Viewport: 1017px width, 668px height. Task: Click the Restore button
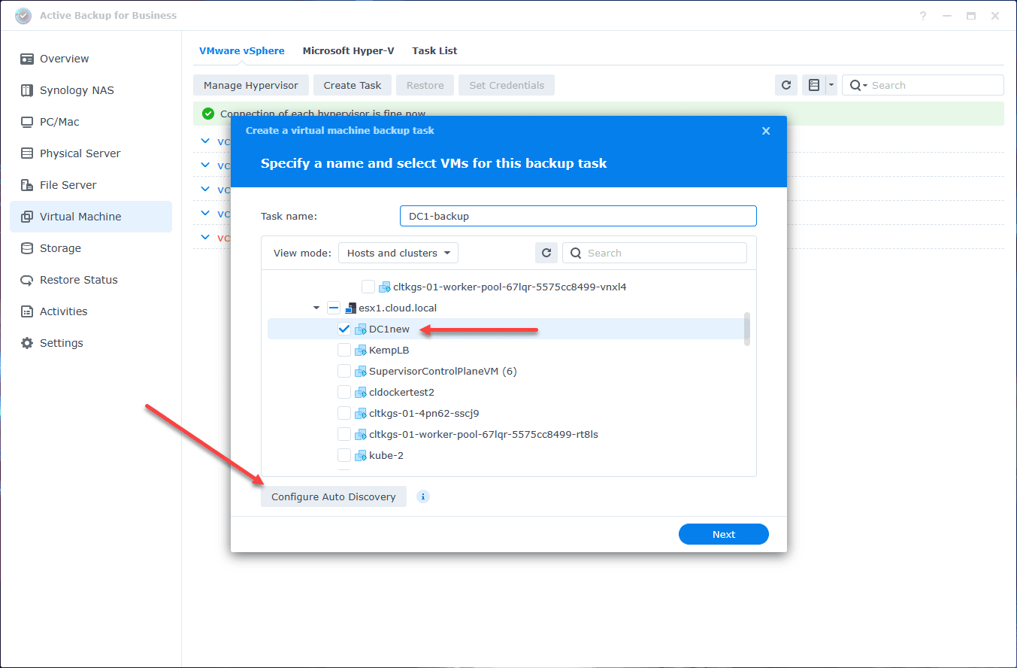(x=425, y=85)
